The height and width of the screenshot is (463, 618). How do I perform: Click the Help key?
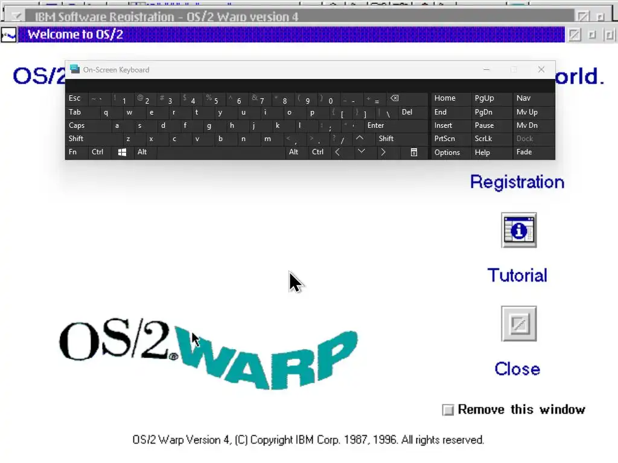[491, 153]
